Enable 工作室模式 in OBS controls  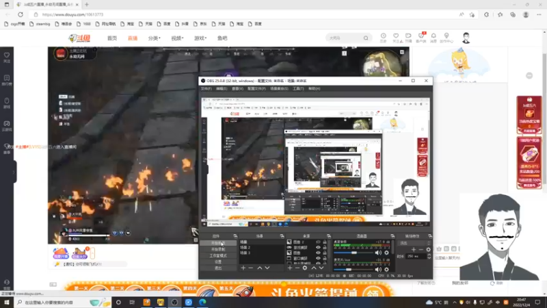pyautogui.click(x=218, y=255)
